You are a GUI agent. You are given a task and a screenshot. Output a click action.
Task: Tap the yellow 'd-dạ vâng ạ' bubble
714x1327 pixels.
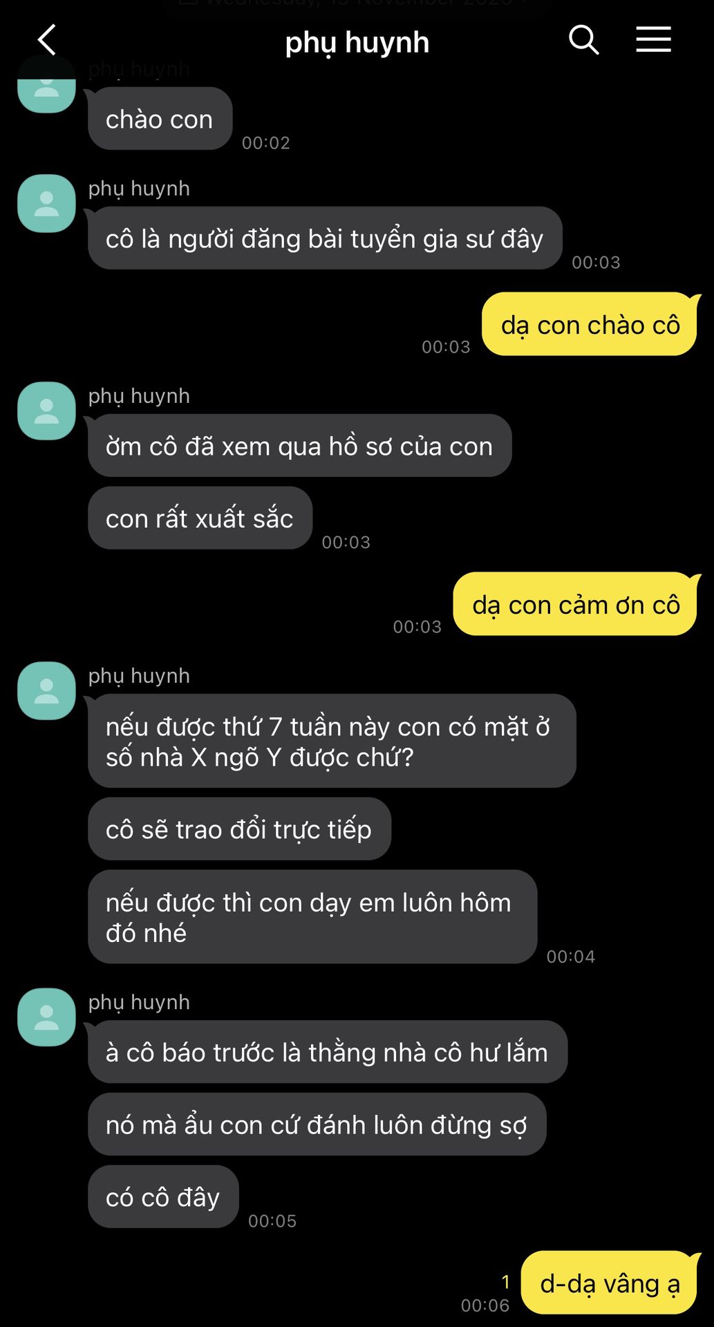coord(610,1283)
